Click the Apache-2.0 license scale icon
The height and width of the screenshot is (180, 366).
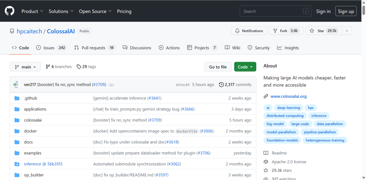(266, 162)
